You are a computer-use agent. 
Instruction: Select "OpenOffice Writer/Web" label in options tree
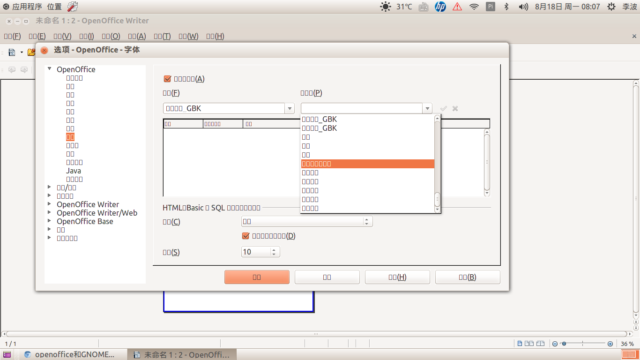(97, 213)
